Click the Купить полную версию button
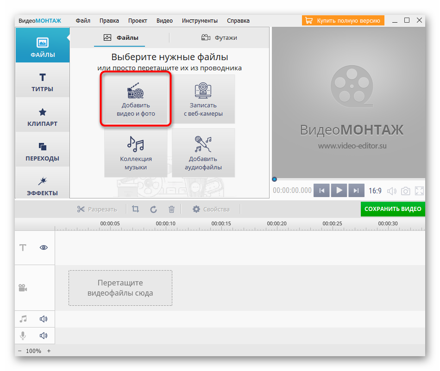This screenshot has height=371, width=440. [343, 20]
